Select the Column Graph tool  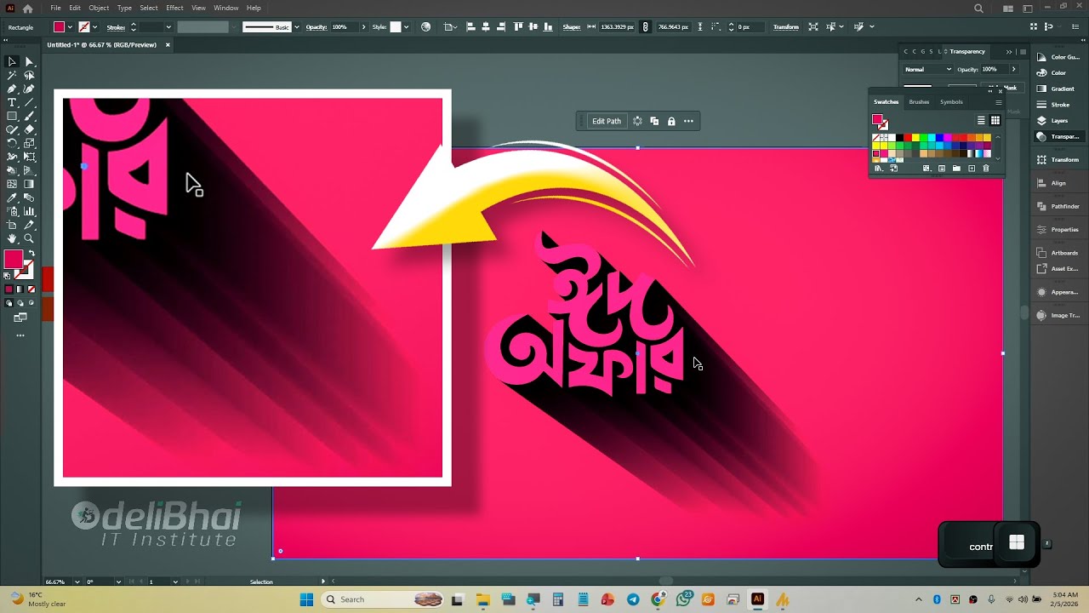tap(29, 211)
